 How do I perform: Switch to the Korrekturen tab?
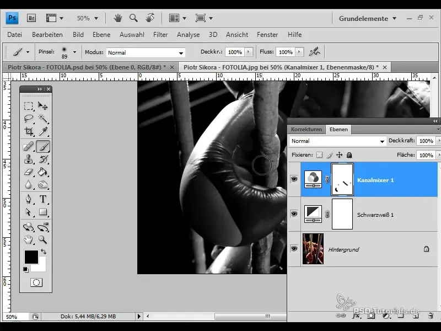pyautogui.click(x=306, y=130)
